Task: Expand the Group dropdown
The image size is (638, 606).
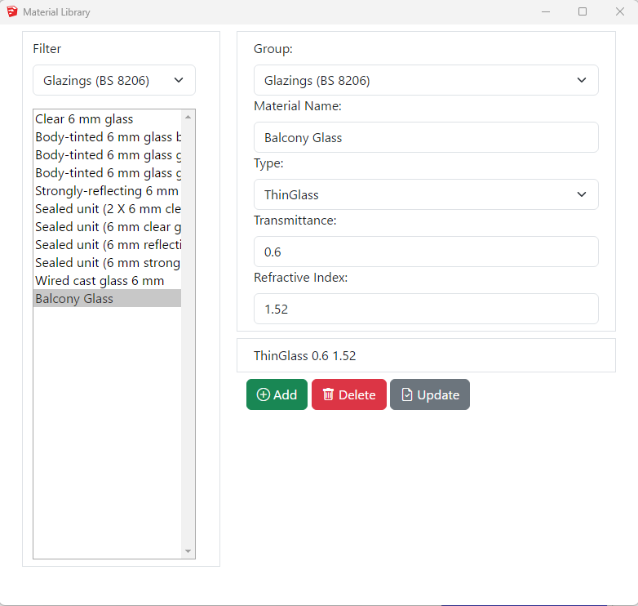Action: click(x=425, y=80)
